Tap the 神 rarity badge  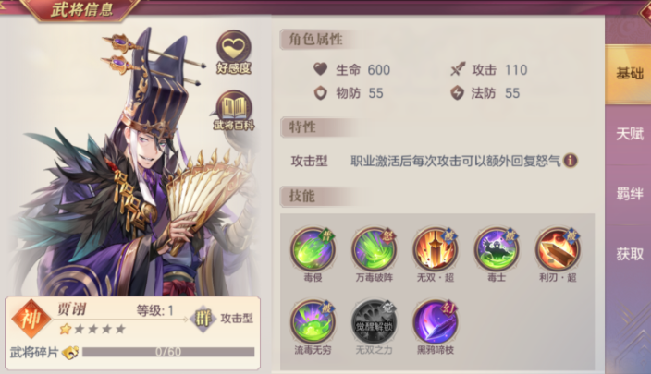coord(31,319)
